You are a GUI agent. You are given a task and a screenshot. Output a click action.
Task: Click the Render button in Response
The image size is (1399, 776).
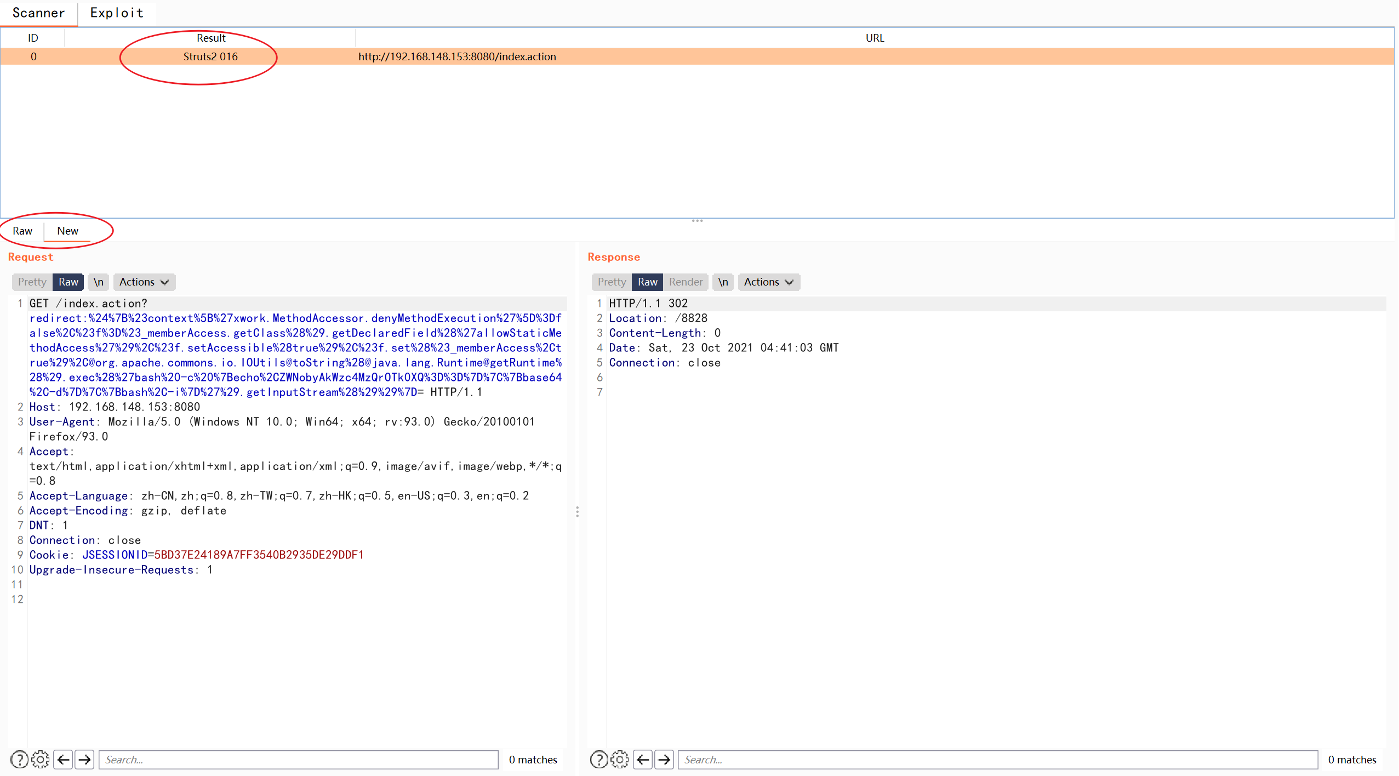pyautogui.click(x=686, y=282)
